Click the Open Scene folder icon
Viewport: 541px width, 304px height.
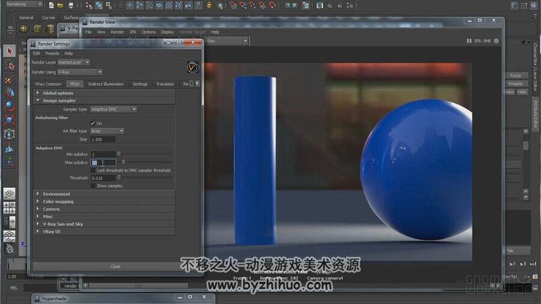click(x=60, y=5)
